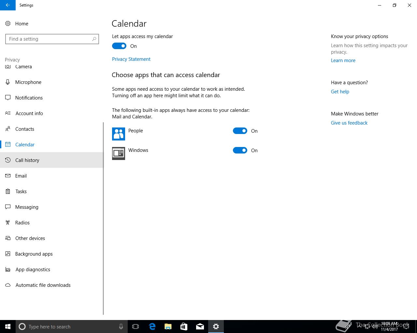Click the Windows app icon in list
The image size is (417, 333).
click(119, 153)
